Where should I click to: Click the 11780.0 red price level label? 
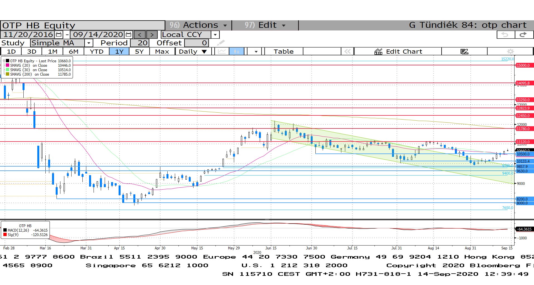tap(524, 129)
